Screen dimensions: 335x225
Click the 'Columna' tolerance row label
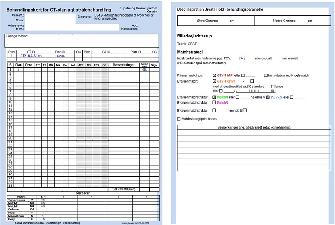coord(14,210)
